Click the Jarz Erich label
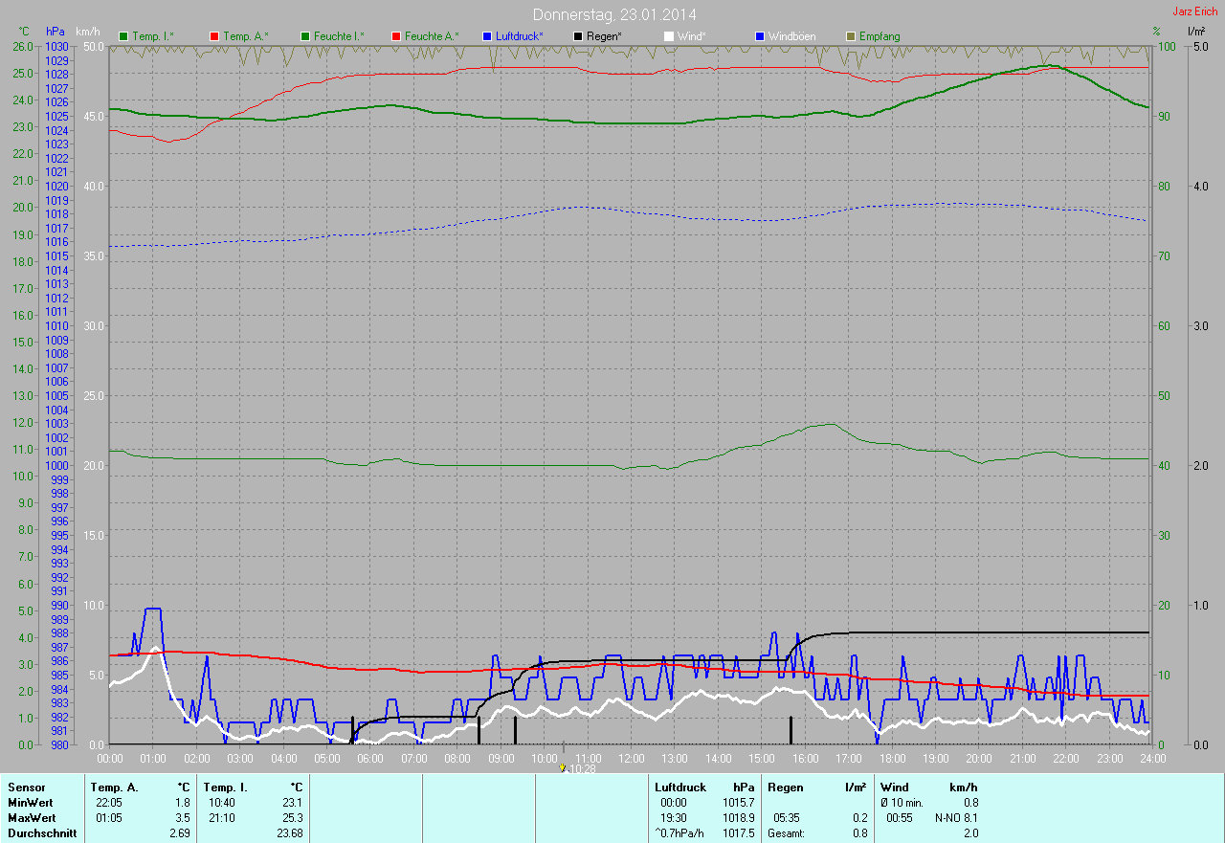This screenshot has width=1225, height=843. tap(1195, 11)
